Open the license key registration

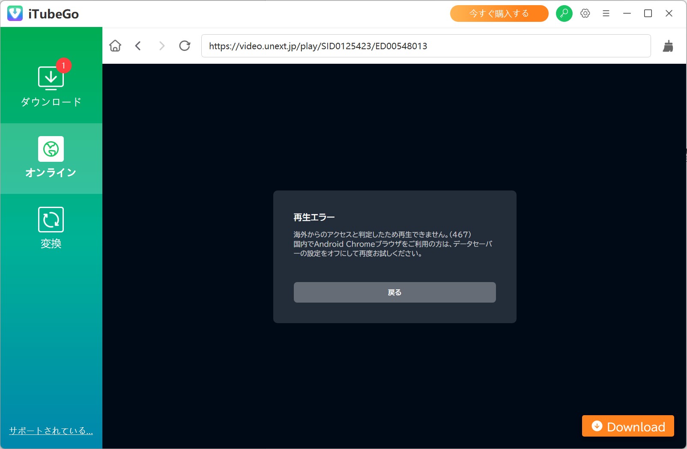tap(564, 14)
